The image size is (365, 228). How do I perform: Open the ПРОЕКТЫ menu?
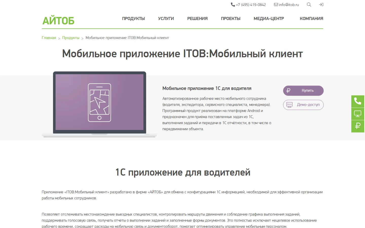pyautogui.click(x=231, y=18)
